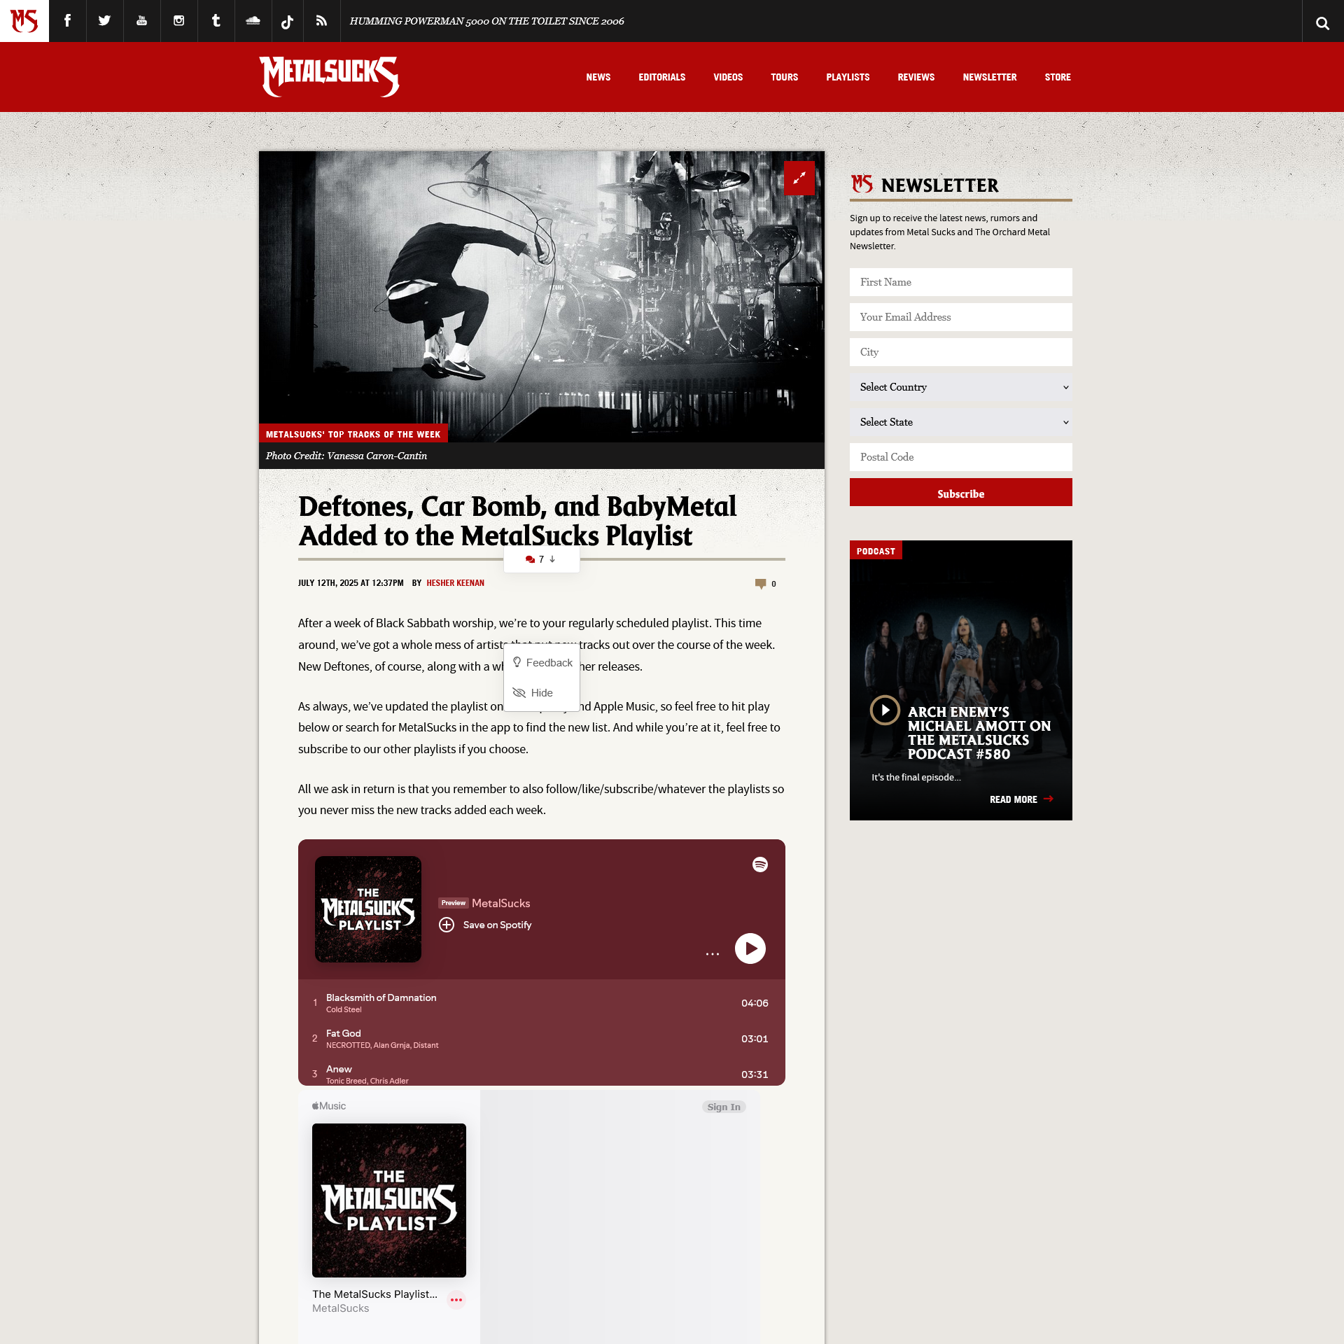Click Save on Spotify text
This screenshot has width=1344, height=1344.
coord(497,925)
